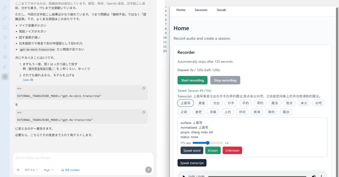Toggle the IDE context option
The image size is (339, 177).
pos(70,170)
